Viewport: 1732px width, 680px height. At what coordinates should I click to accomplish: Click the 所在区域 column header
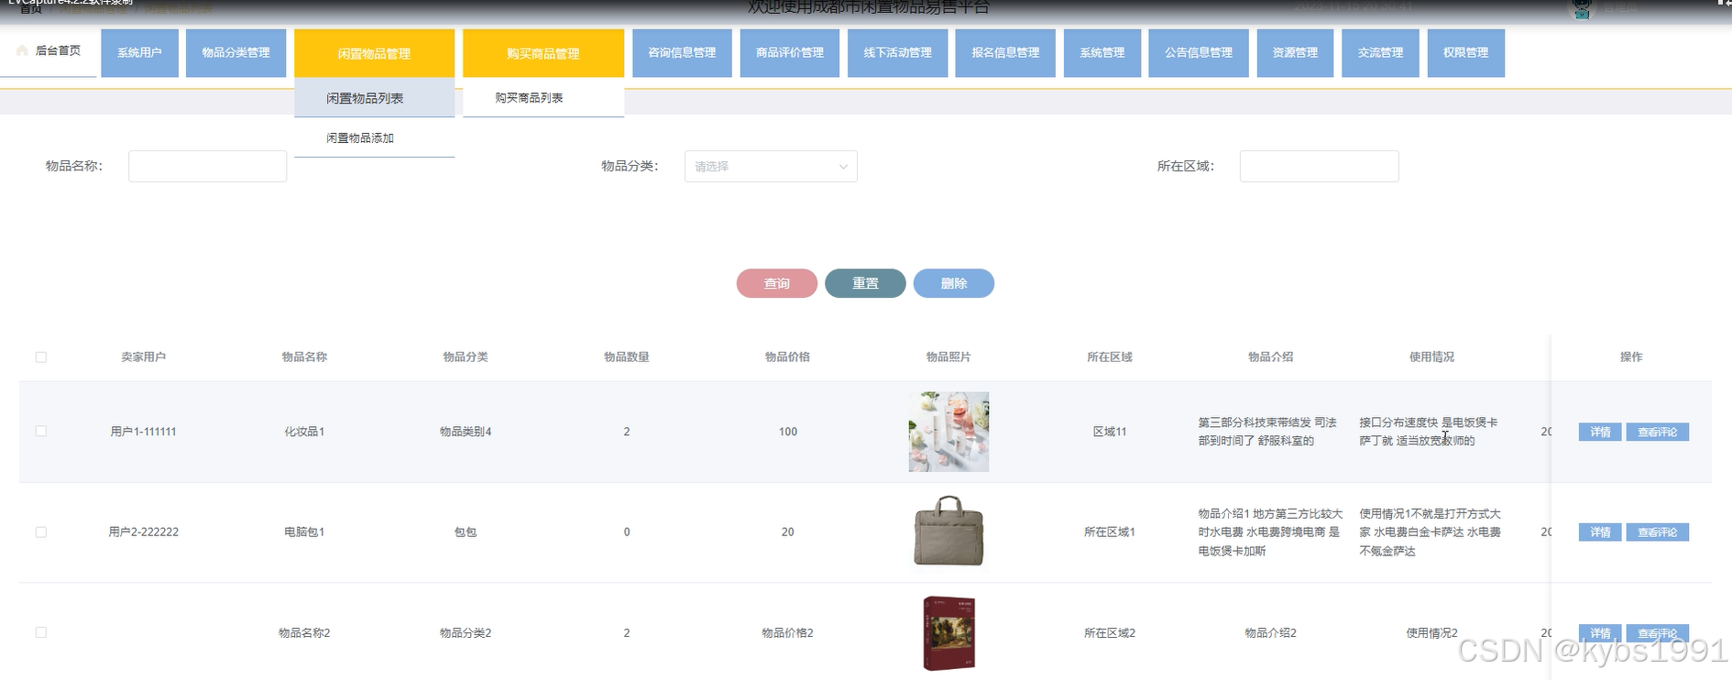click(x=1110, y=356)
